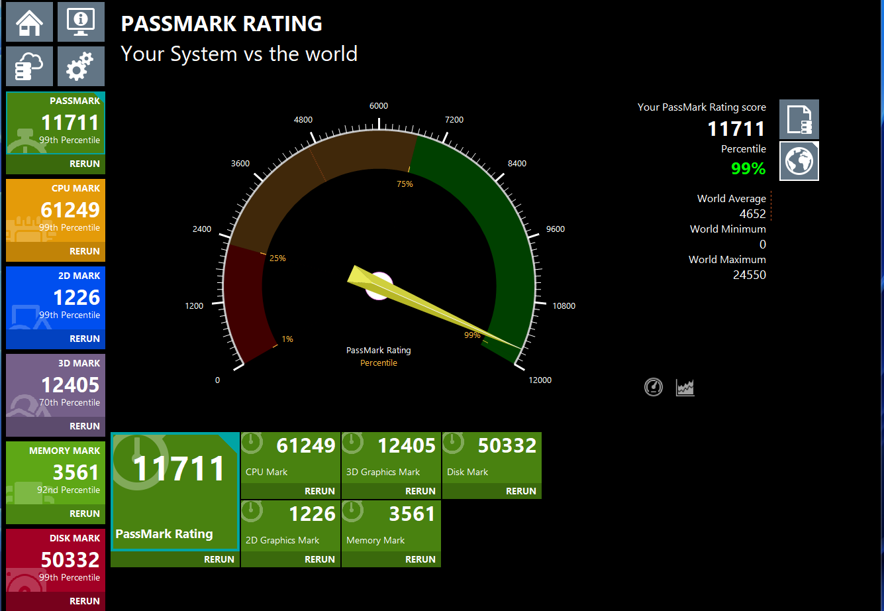The height and width of the screenshot is (611, 884).
Task: Click the 4800 label on the gauge
Action: (303, 120)
